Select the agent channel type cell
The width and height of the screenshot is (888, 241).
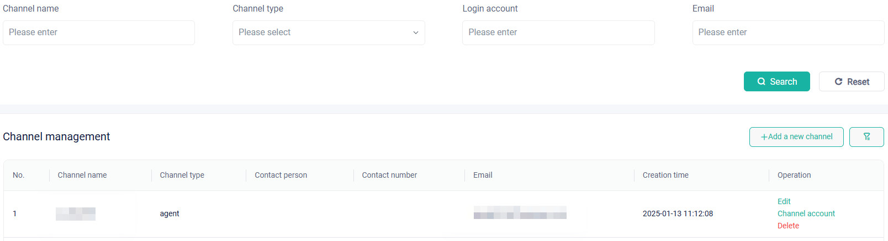click(x=170, y=213)
